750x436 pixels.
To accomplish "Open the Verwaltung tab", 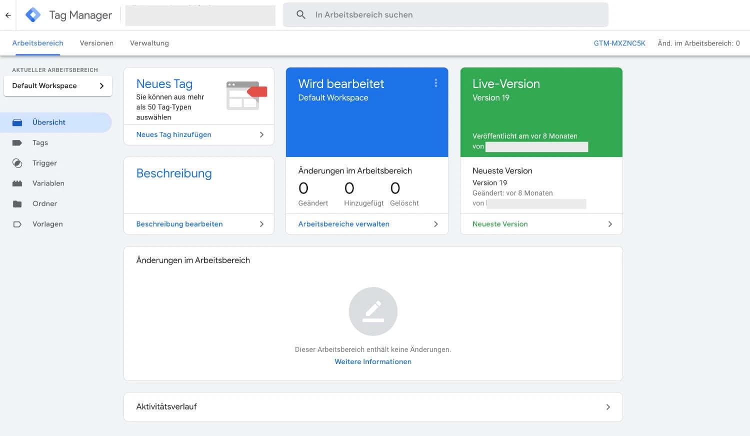I will [x=149, y=43].
